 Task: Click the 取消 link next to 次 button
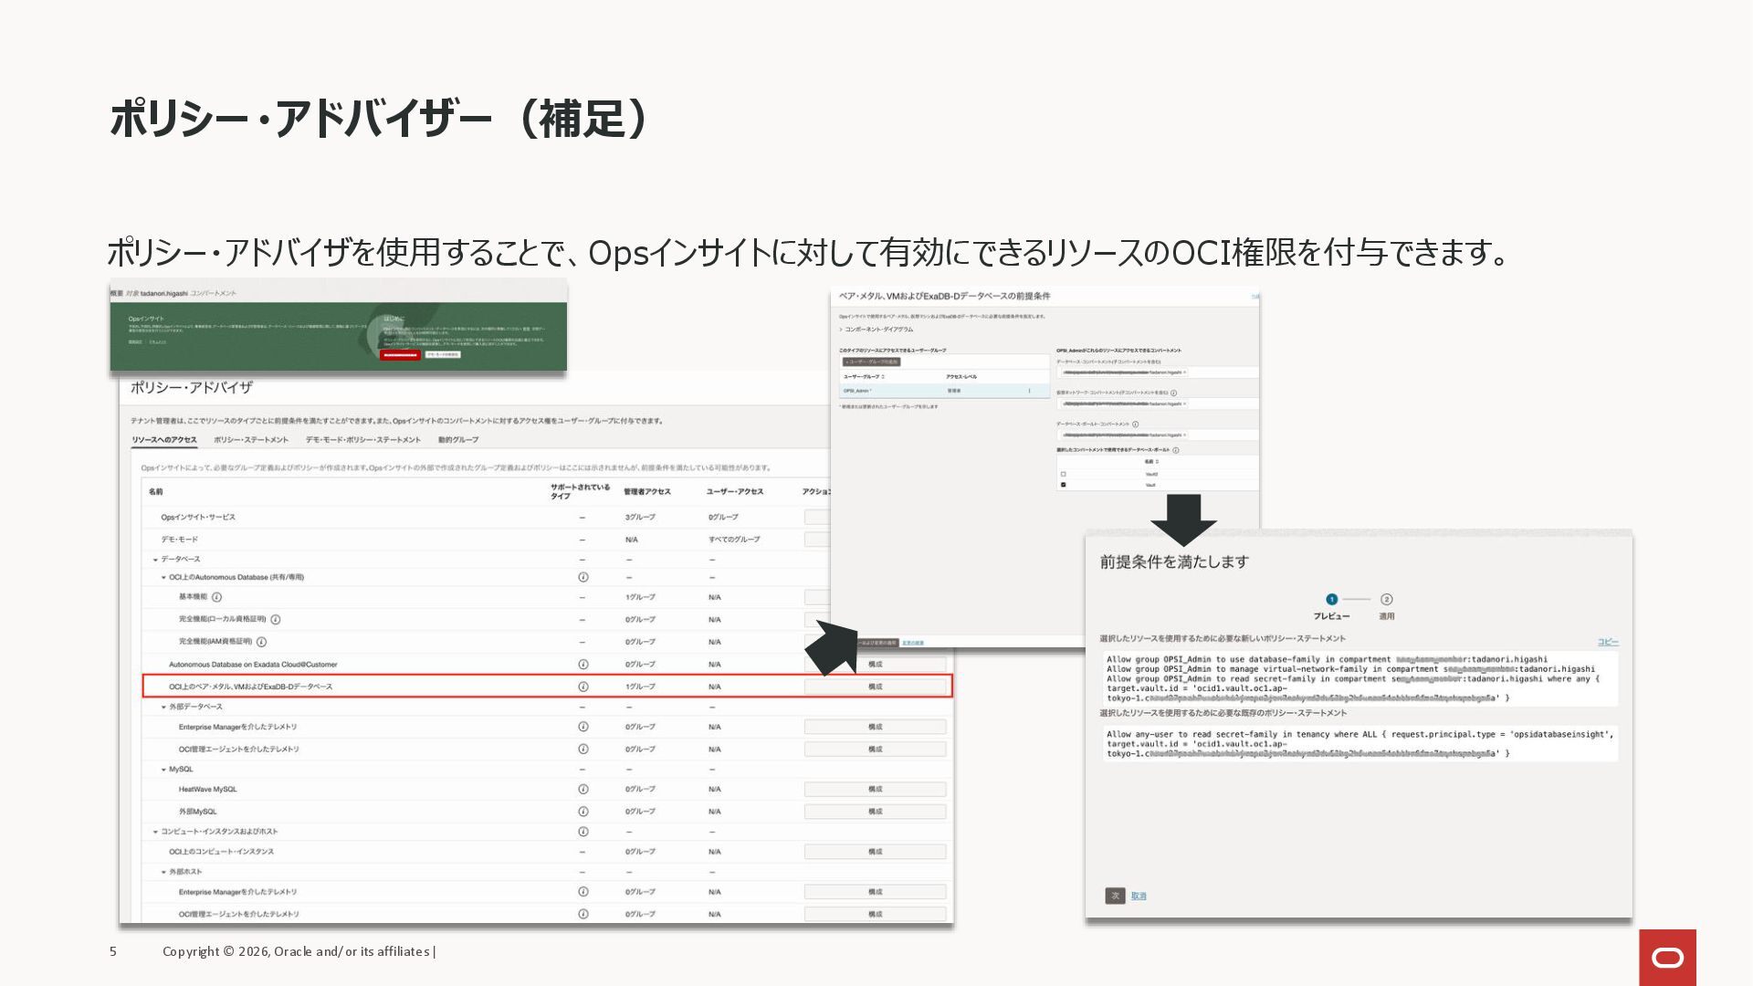click(1139, 897)
